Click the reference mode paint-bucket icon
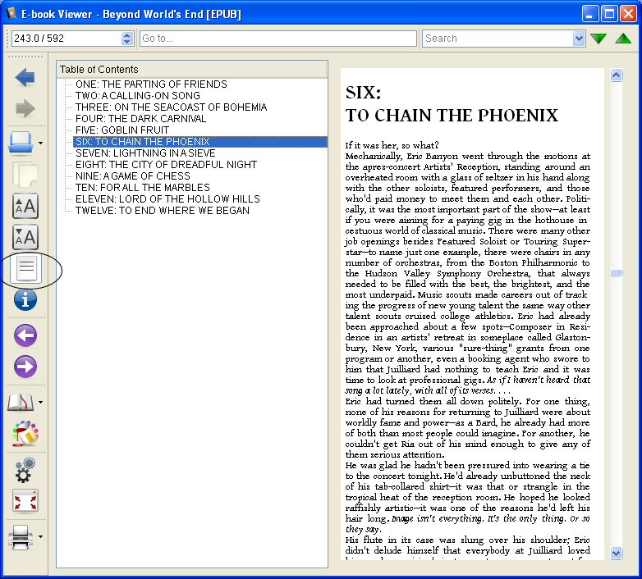Screen dimensions: 642x579 (25, 434)
